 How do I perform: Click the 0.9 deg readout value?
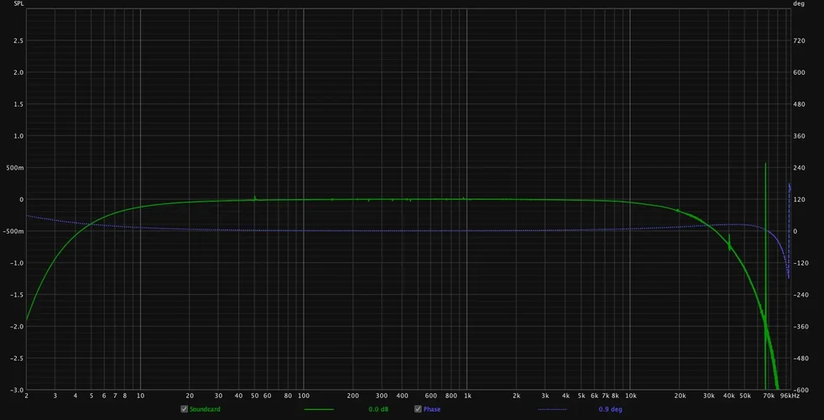(x=610, y=409)
